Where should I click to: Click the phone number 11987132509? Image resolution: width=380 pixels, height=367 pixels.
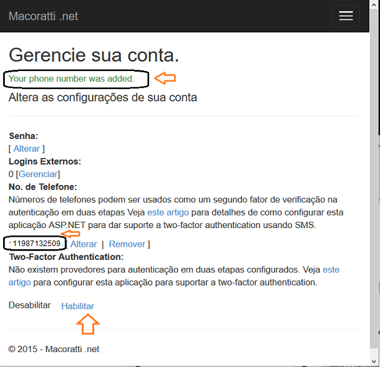pos(36,244)
